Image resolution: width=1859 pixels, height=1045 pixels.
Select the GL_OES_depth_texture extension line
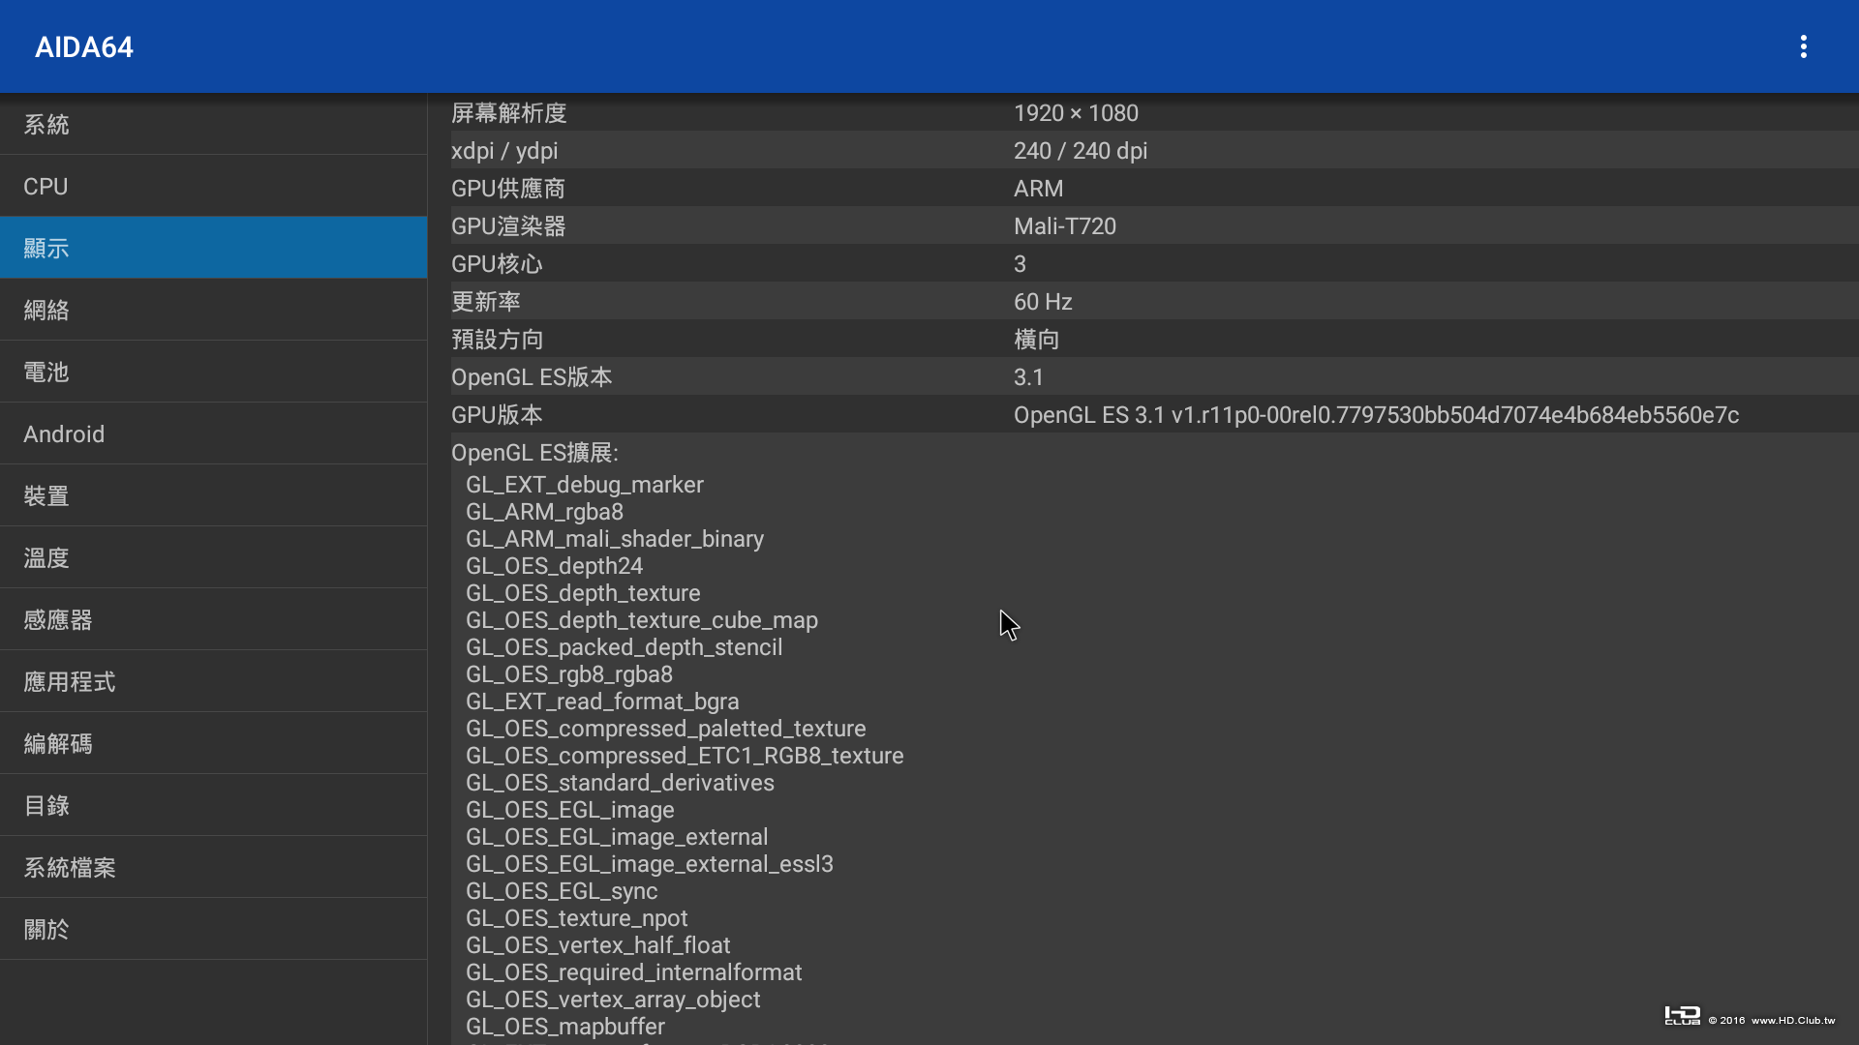(583, 593)
